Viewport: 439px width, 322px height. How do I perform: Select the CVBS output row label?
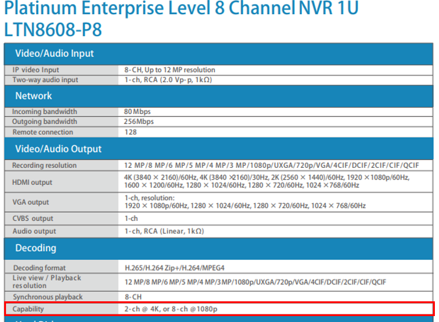click(33, 219)
